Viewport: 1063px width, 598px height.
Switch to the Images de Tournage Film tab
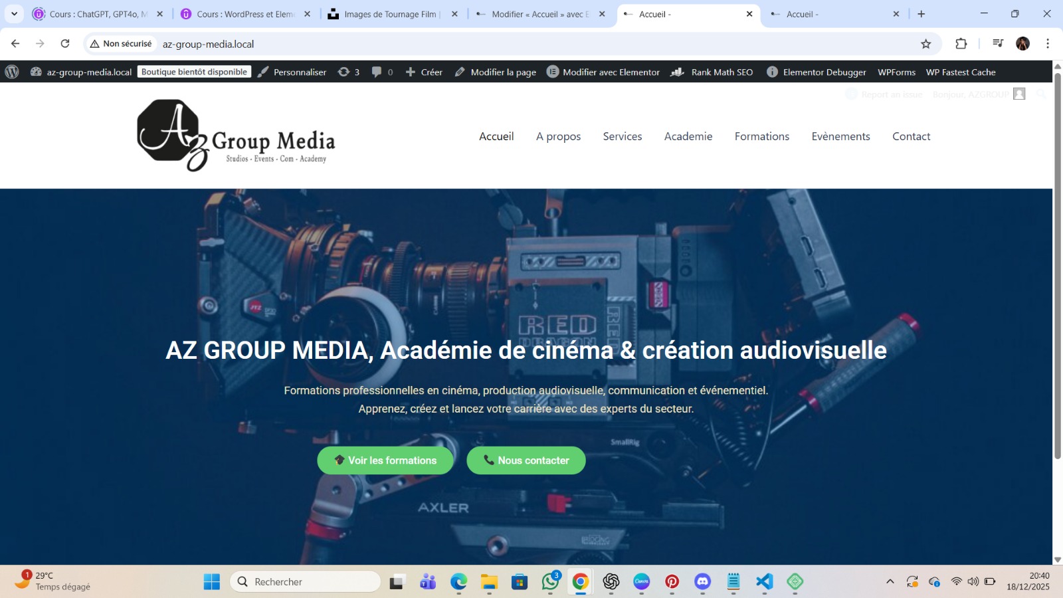click(x=390, y=14)
